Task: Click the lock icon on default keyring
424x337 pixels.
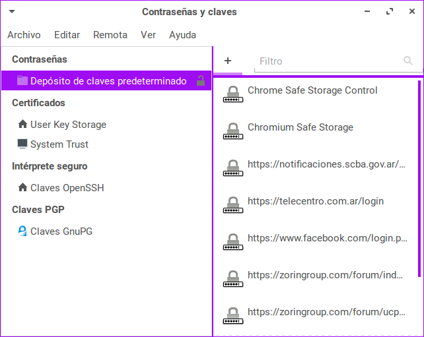Action: coord(201,81)
